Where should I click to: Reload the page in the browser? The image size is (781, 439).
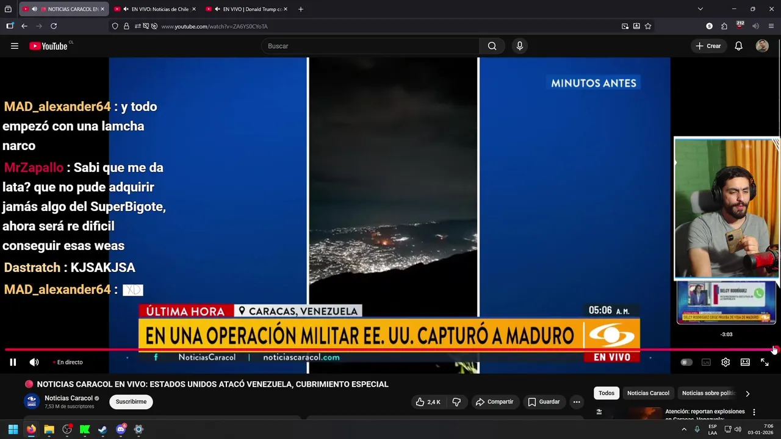(54, 26)
